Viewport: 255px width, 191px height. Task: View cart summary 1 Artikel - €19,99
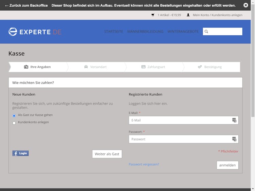pos(169,15)
